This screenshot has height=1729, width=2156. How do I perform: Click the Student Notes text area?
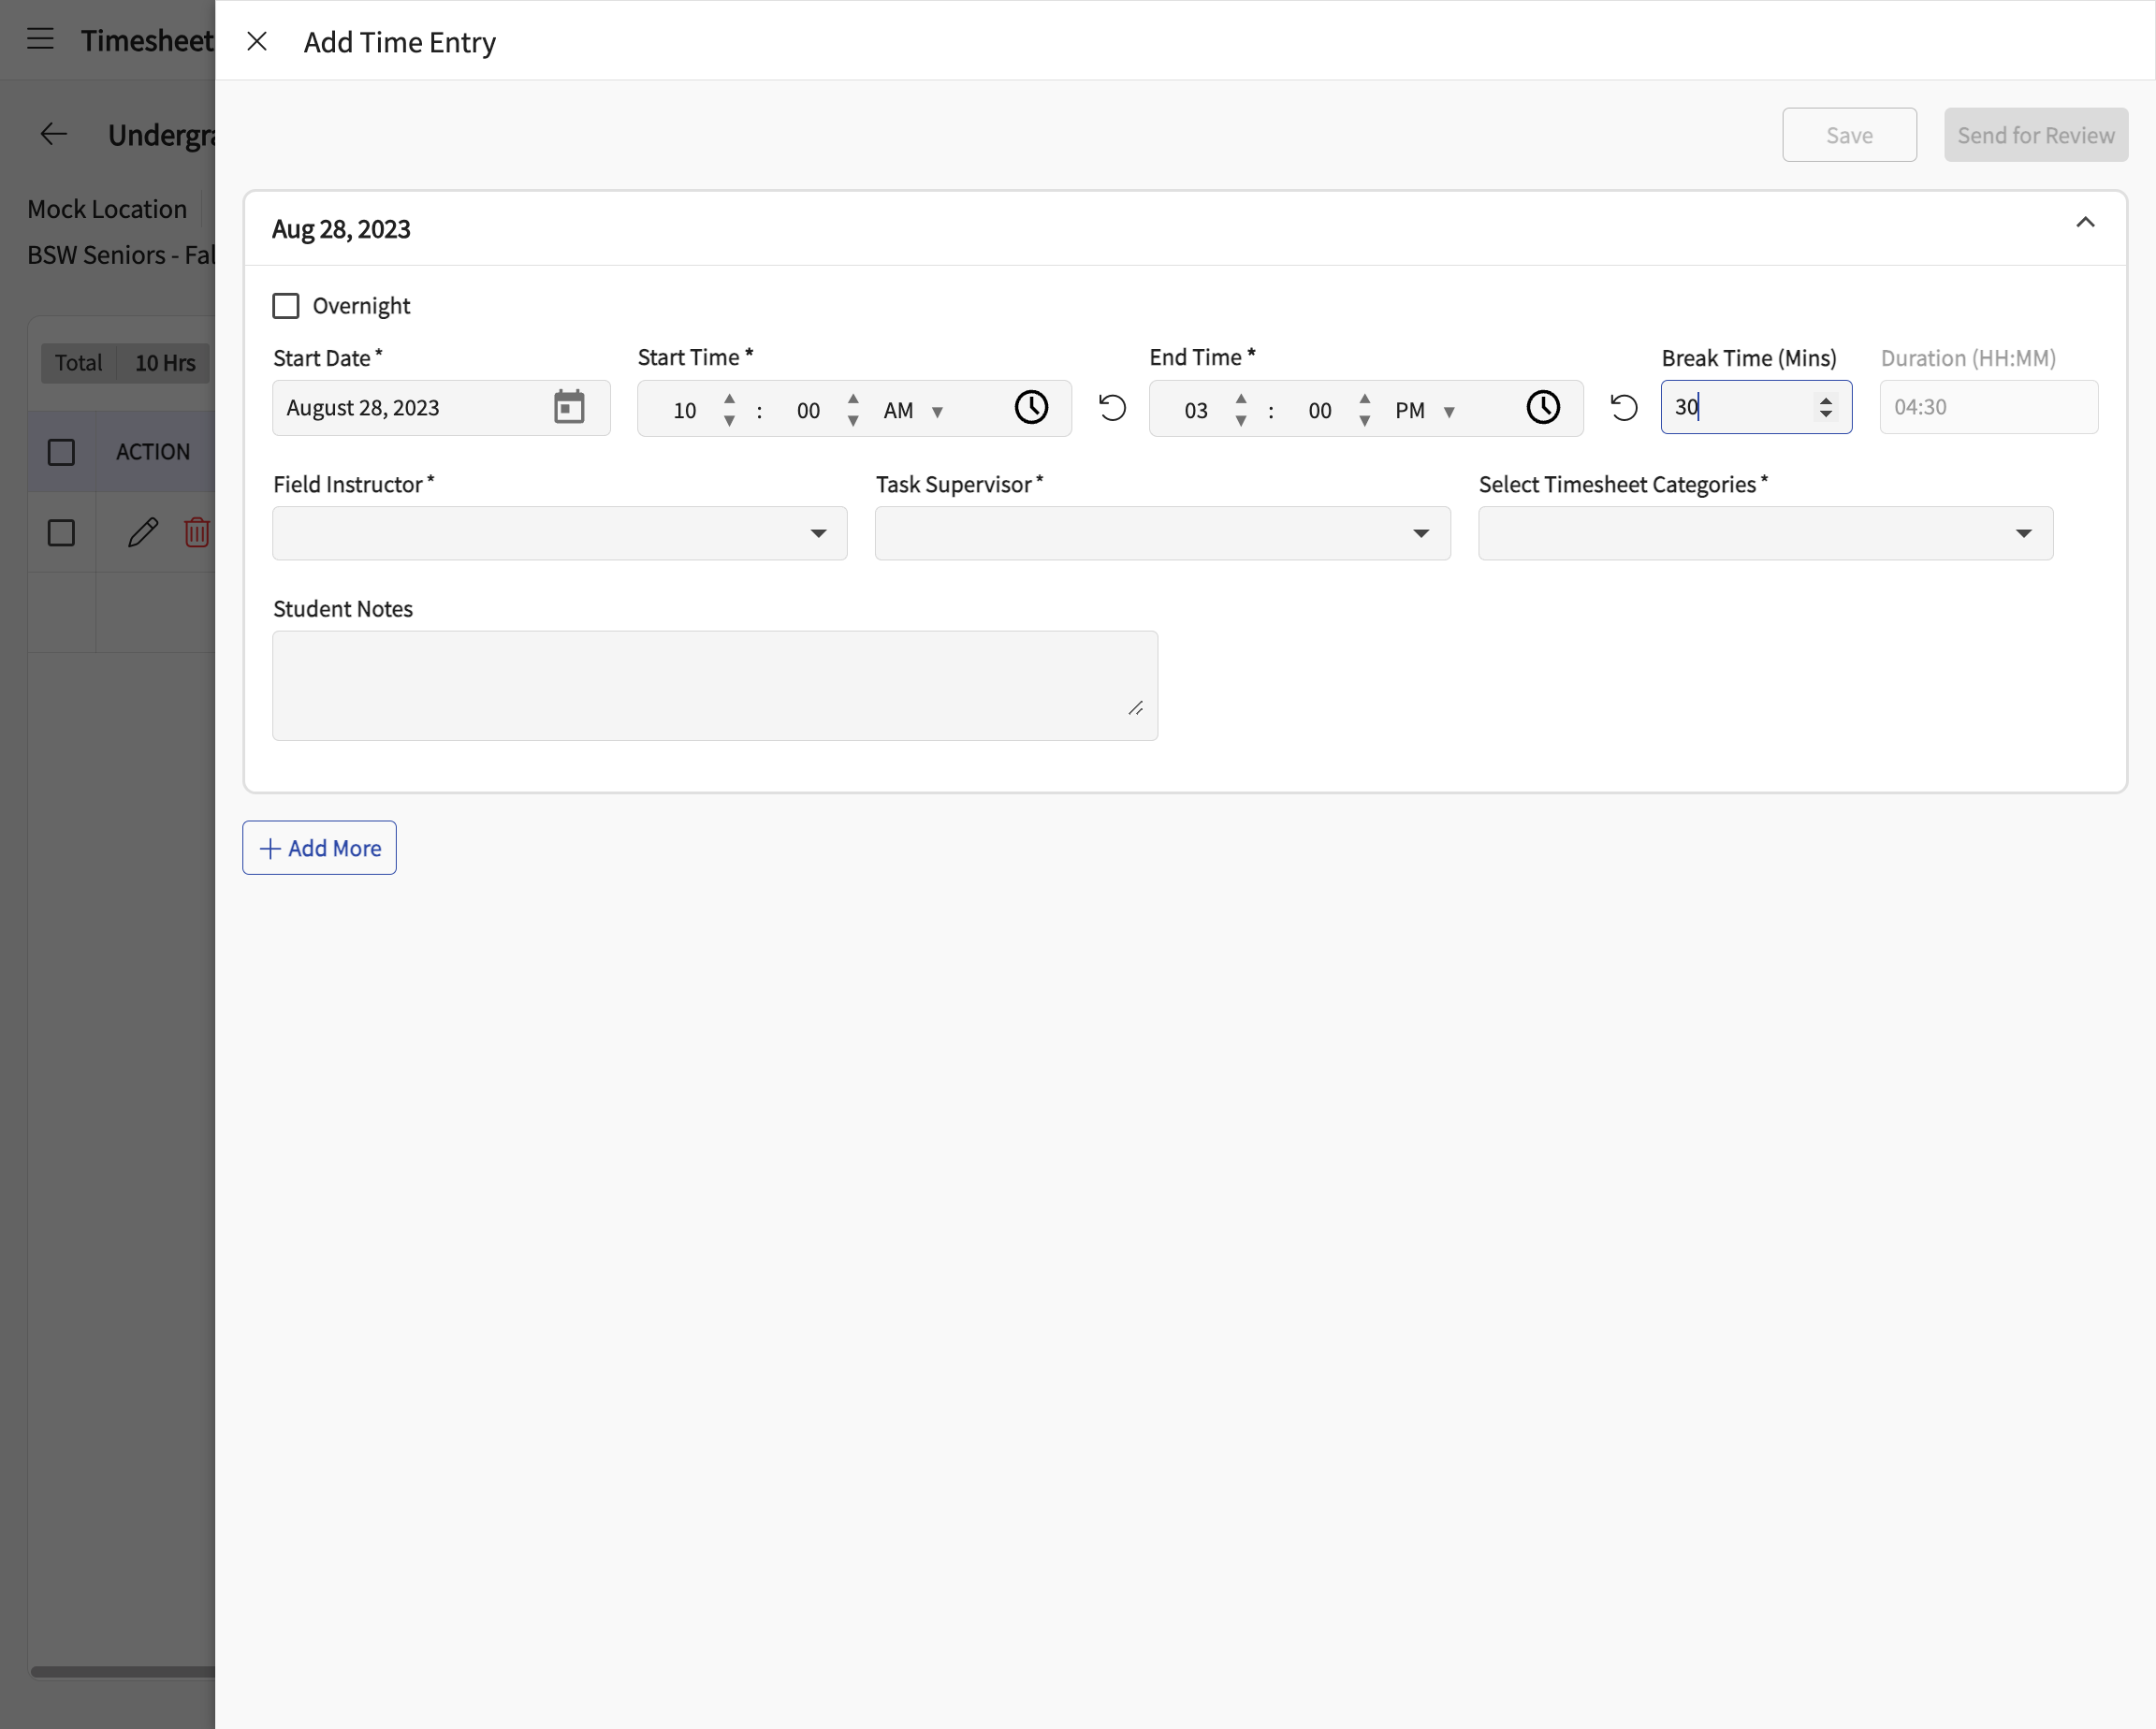pyautogui.click(x=715, y=686)
